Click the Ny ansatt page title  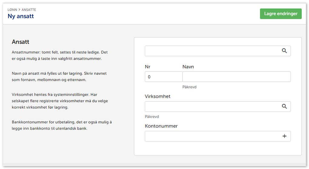coord(21,16)
